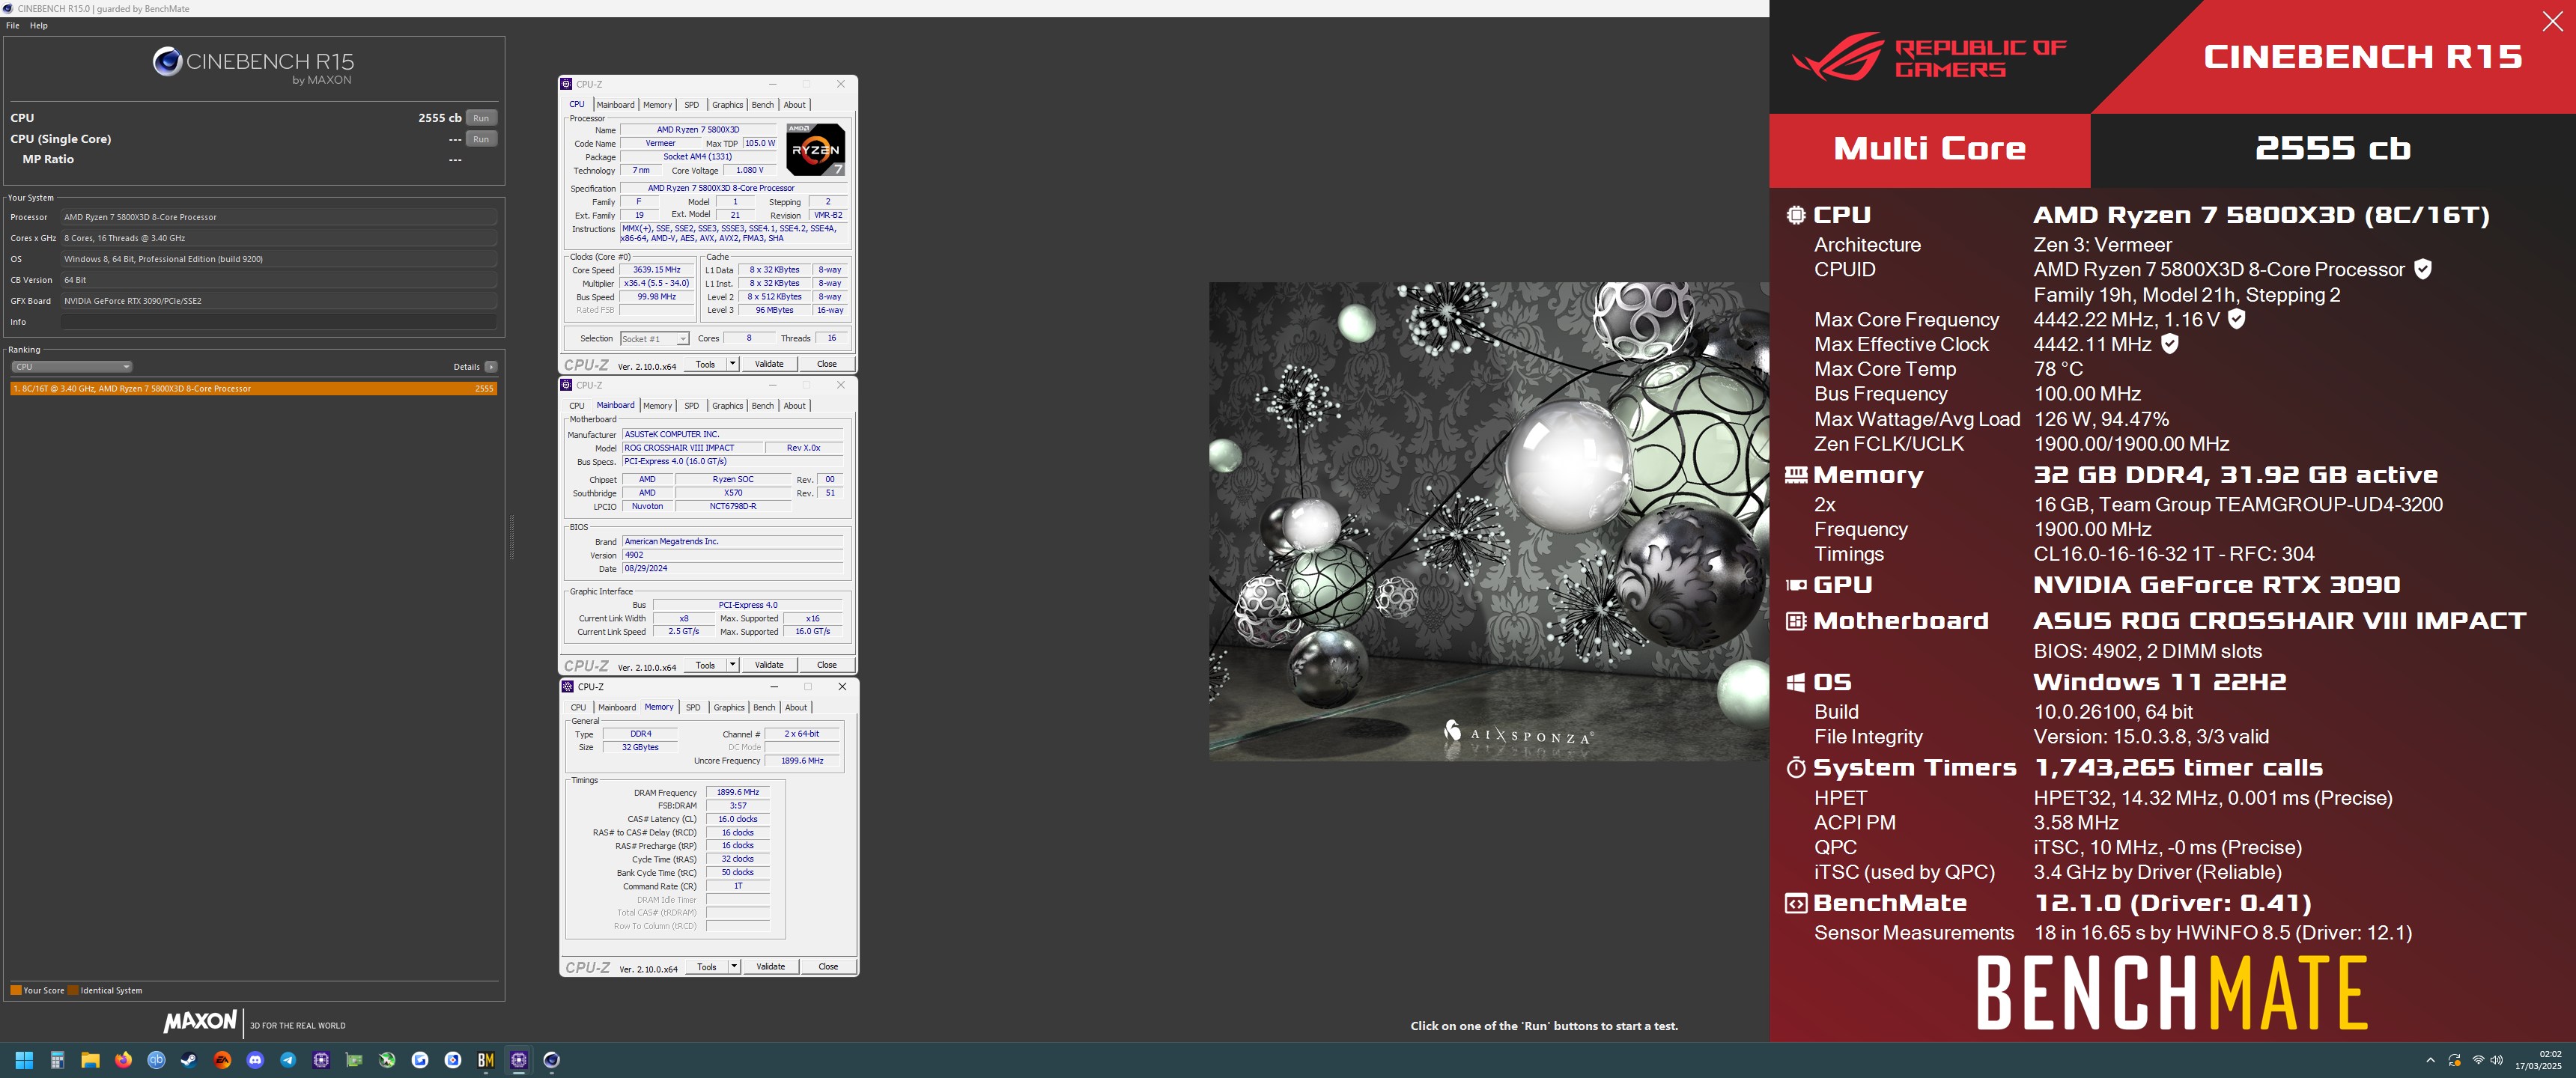Focus Cinebench via its taskbar icon
This screenshot has height=1078, width=2576.
tap(552, 1060)
